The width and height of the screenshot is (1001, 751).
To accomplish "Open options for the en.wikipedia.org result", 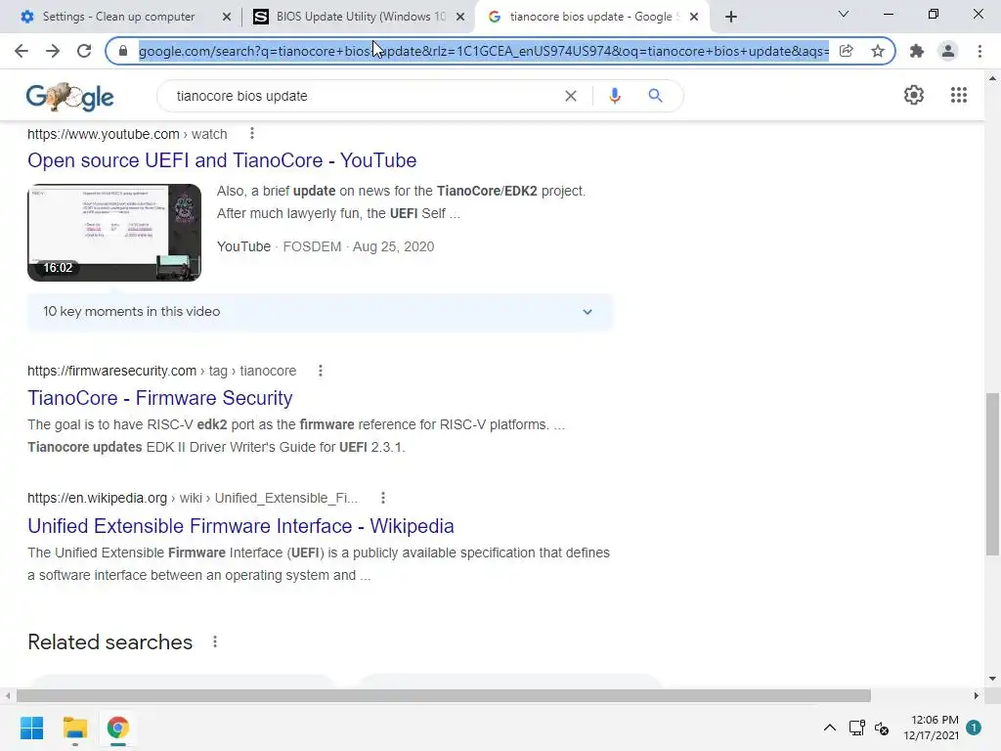I will tap(382, 498).
